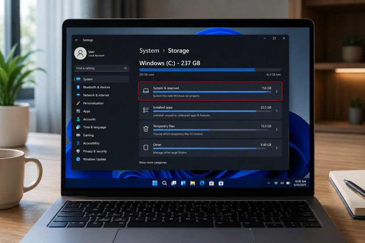Image resolution: width=365 pixels, height=243 pixels.
Task: Click the "150 GB" value
Action: pos(266,88)
